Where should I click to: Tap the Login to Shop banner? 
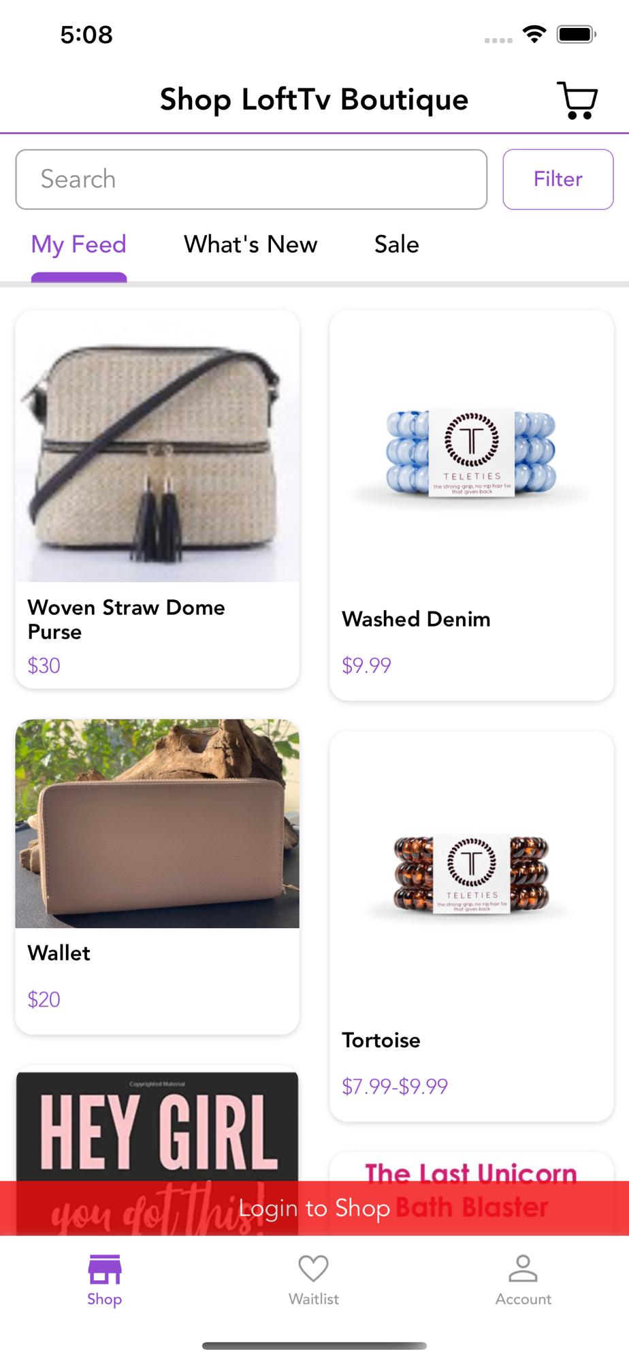point(314,1208)
